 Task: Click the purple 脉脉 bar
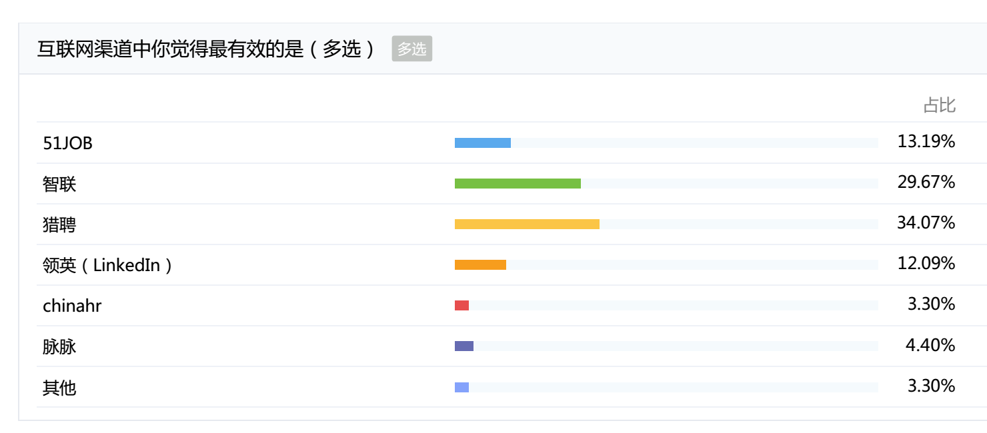tap(464, 346)
